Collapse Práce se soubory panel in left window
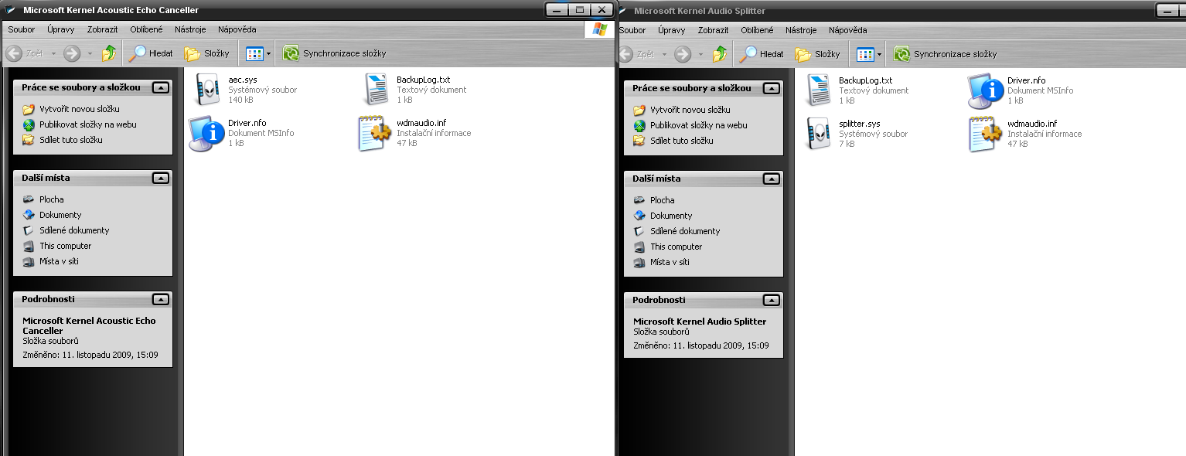The height and width of the screenshot is (456, 1186). click(x=160, y=88)
